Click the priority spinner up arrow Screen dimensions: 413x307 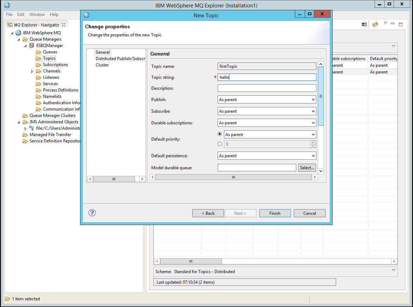[x=313, y=142]
